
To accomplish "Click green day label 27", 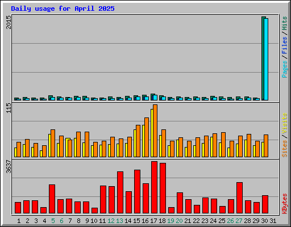I will 239,221.
